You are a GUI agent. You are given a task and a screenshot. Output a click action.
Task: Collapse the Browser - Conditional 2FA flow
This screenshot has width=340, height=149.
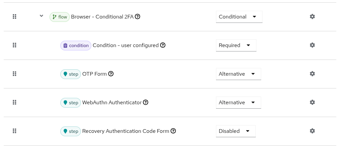tap(41, 16)
